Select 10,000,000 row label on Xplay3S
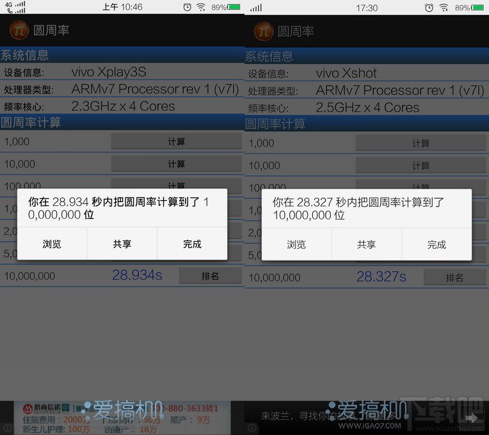 [x=29, y=276]
